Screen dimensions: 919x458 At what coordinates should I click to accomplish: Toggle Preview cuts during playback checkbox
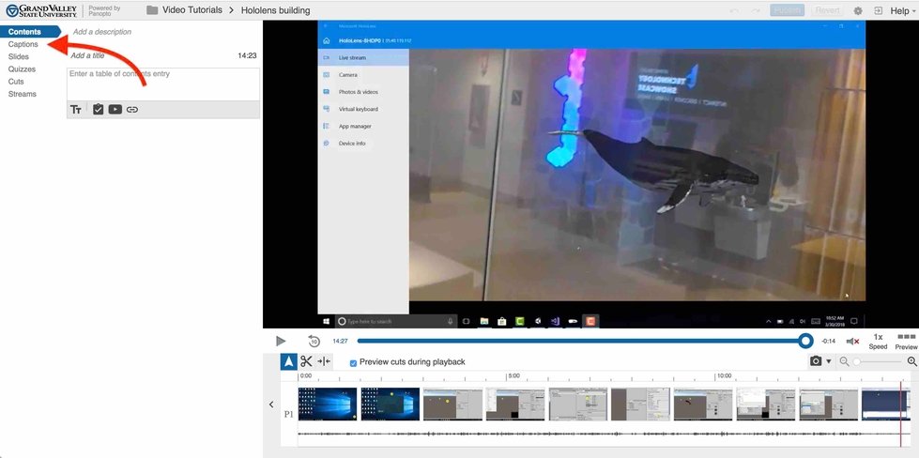(353, 362)
